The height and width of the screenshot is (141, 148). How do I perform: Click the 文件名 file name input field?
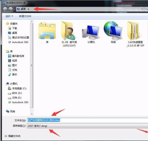click(x=88, y=120)
